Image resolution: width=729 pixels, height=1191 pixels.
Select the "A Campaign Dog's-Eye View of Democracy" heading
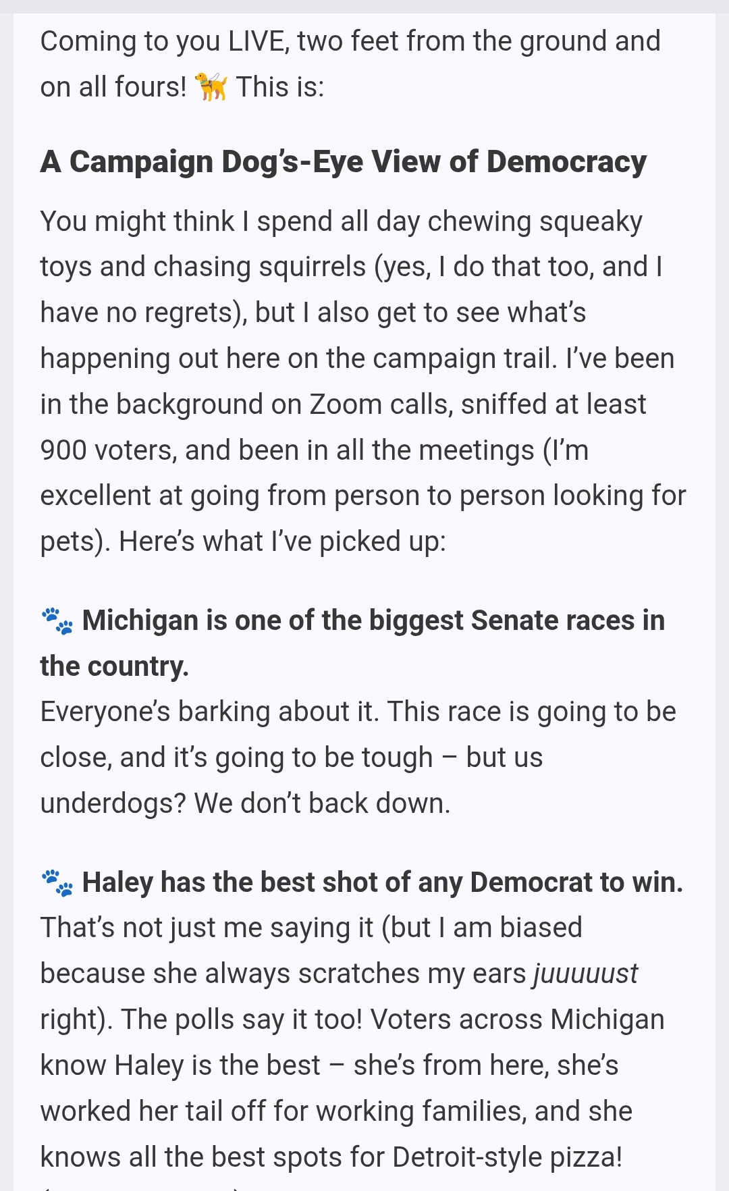(x=343, y=162)
